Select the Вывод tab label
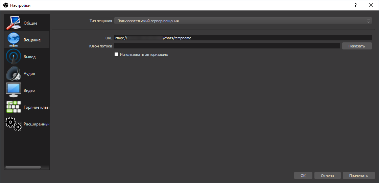 [29, 57]
